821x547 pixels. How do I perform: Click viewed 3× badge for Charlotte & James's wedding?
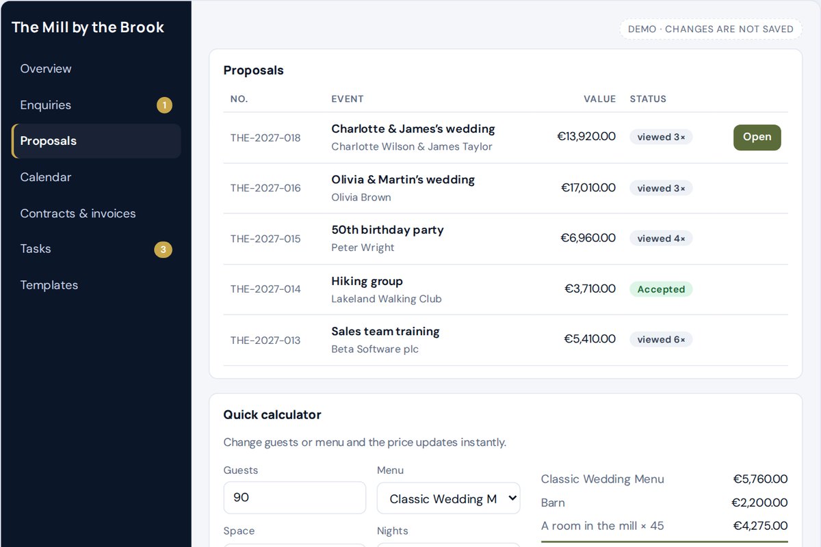pyautogui.click(x=661, y=137)
